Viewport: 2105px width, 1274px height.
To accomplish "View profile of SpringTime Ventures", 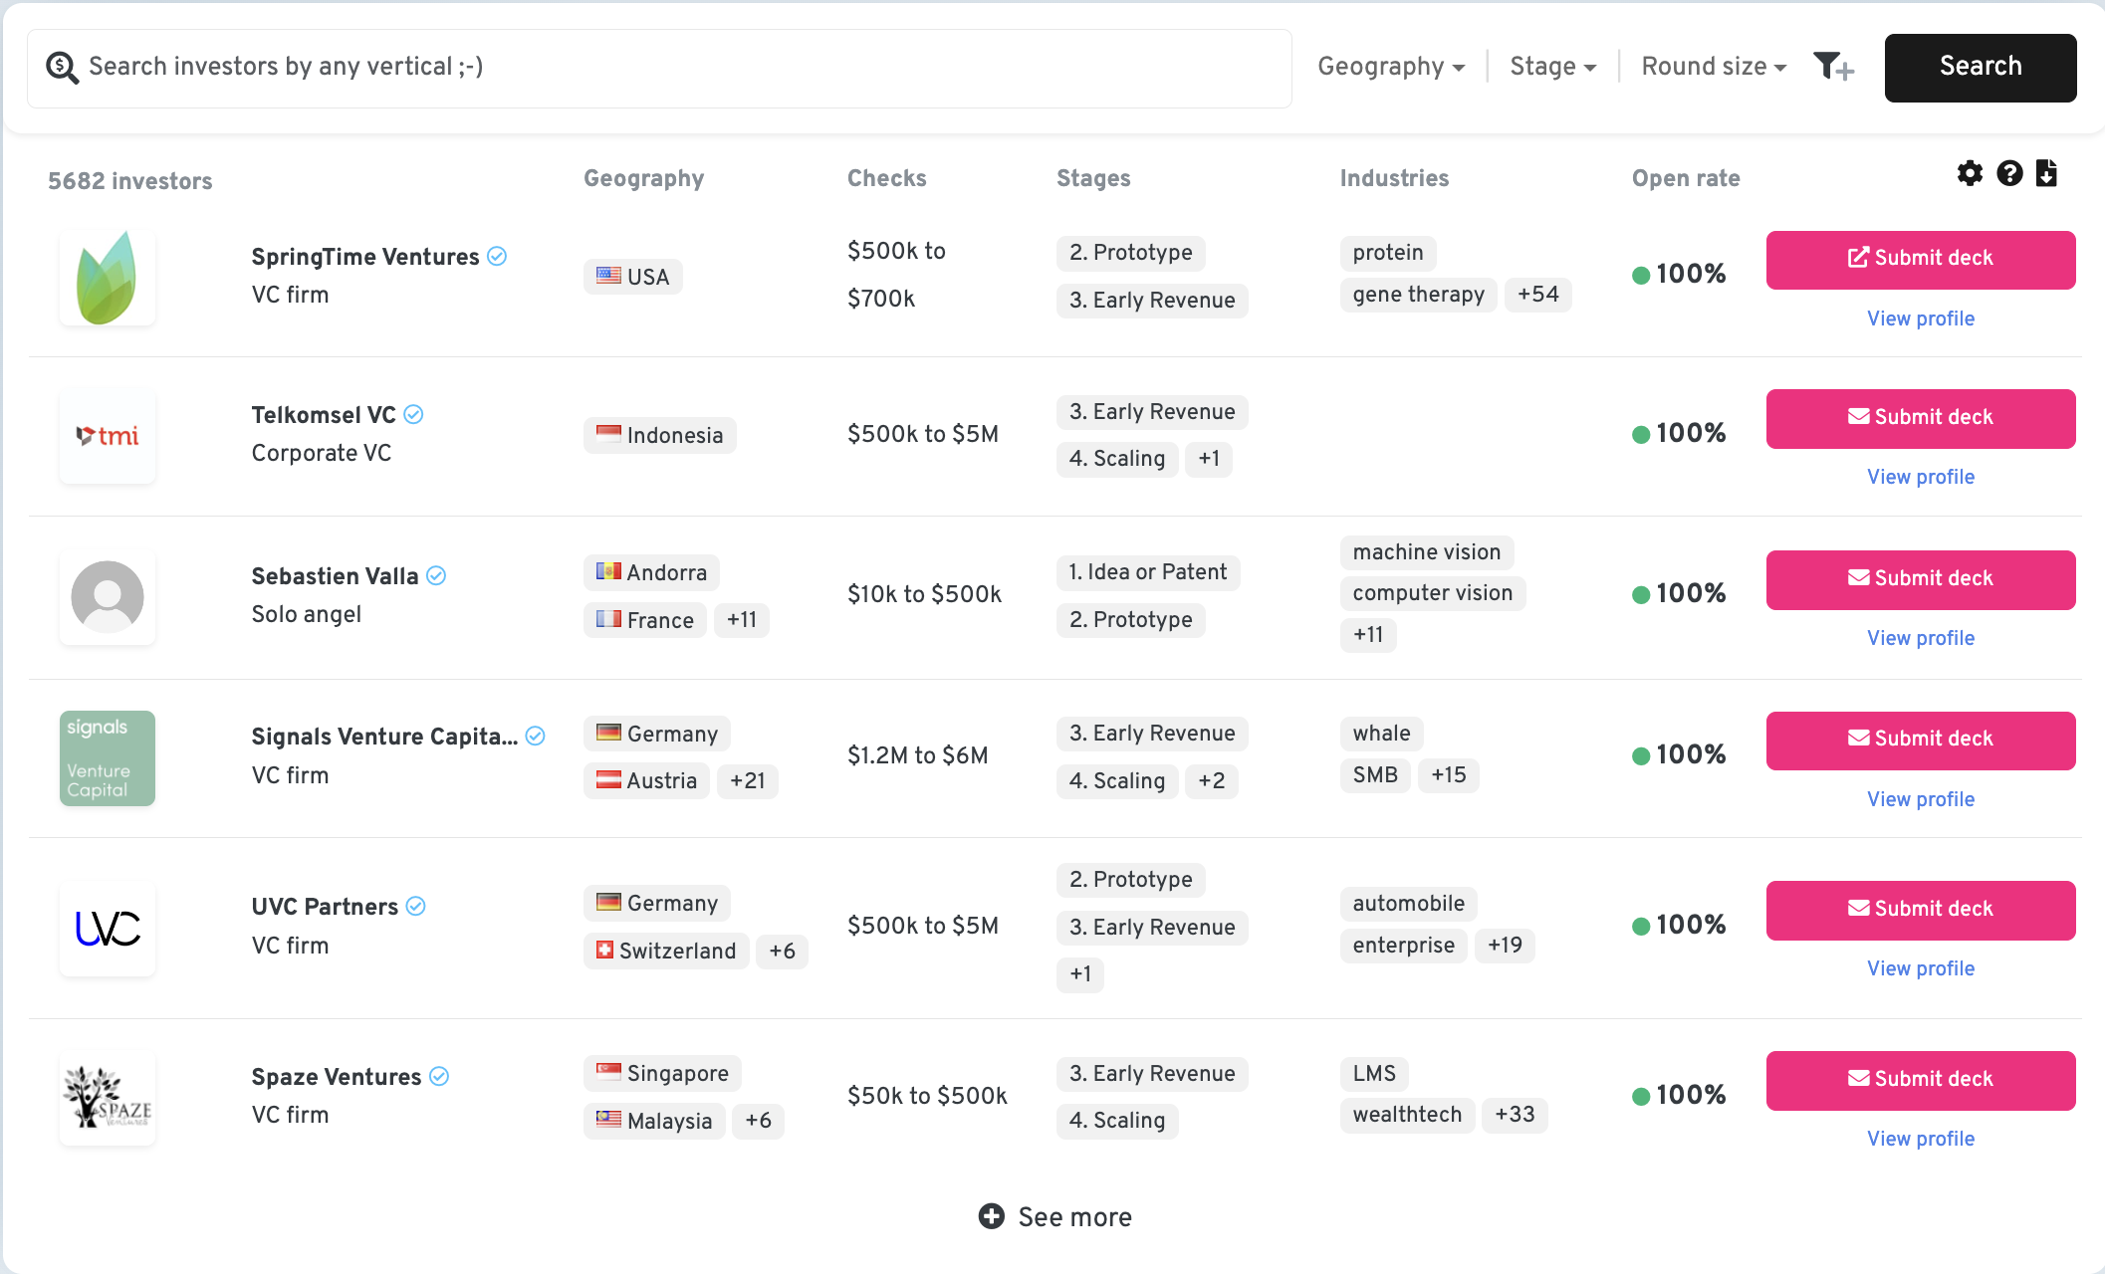I will [x=1921, y=318].
